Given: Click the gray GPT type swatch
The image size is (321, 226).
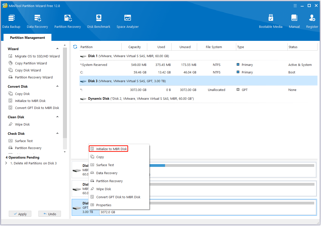Looking at the screenshot, I should (x=238, y=90).
